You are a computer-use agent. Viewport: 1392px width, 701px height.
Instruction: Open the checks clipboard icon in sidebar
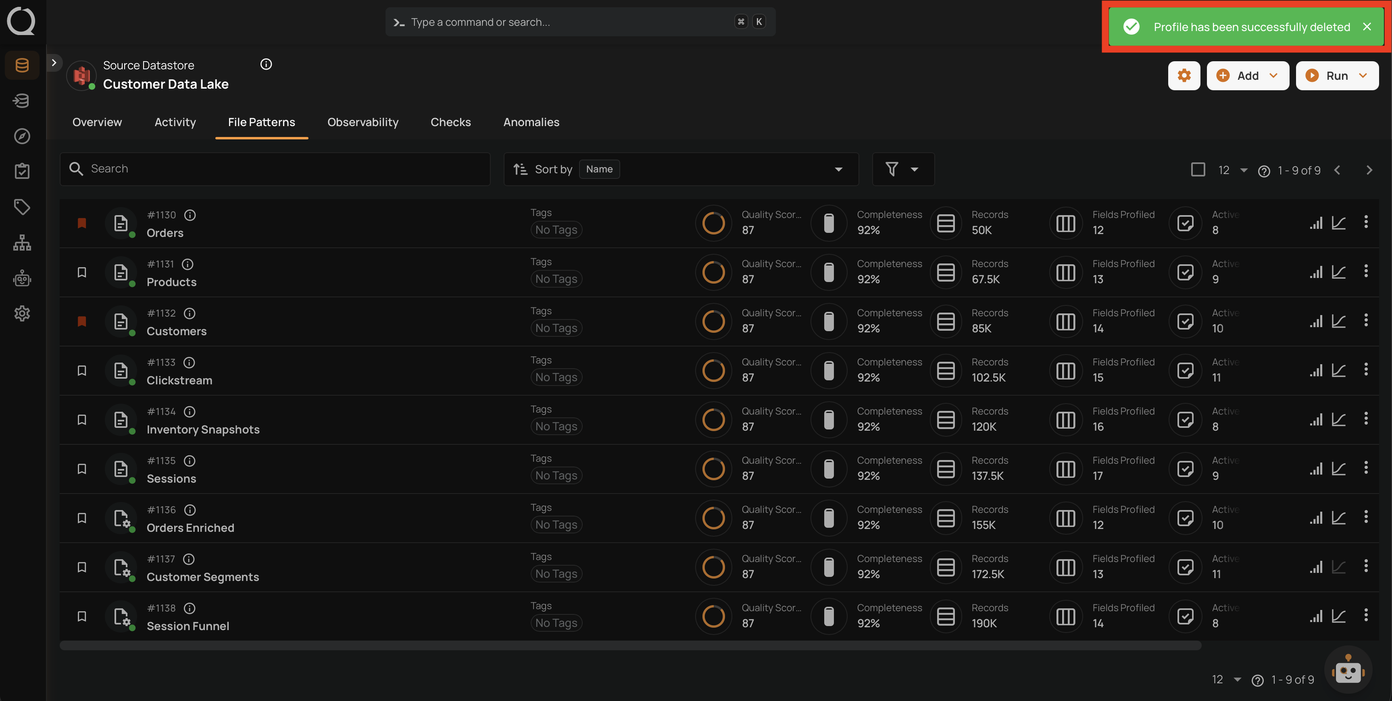pos(22,171)
